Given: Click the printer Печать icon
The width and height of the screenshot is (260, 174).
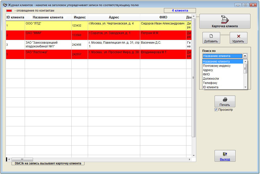Looking at the screenshot, I should tap(225, 100).
